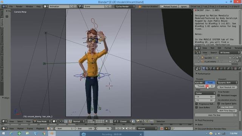Open the Closest snap target dropdown
Image resolution: width=242 pixels, height=136 pixels.
coord(125,121)
